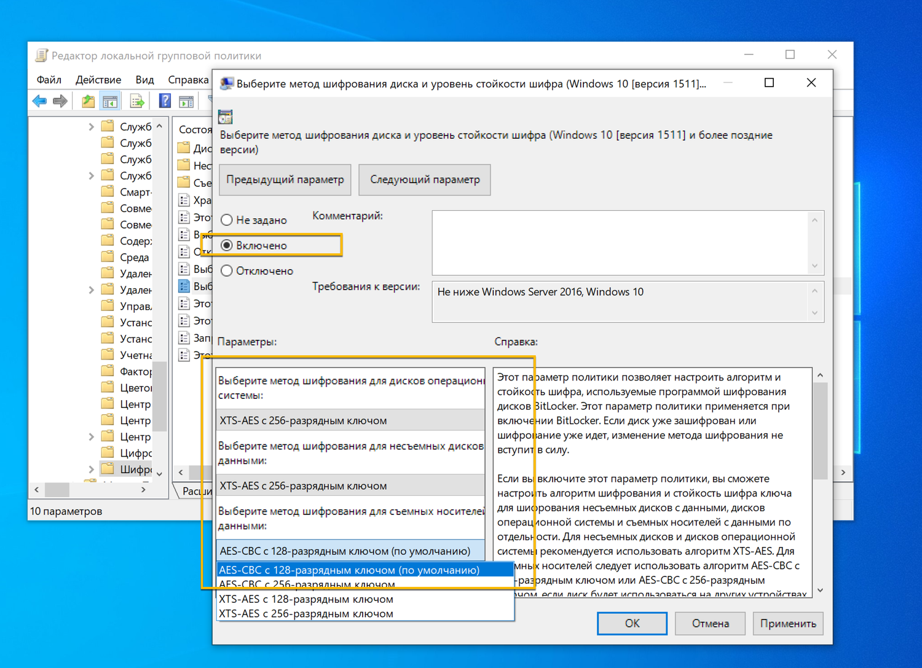Select the Шифро folder icon in the tree
This screenshot has height=668, width=922.
[108, 469]
